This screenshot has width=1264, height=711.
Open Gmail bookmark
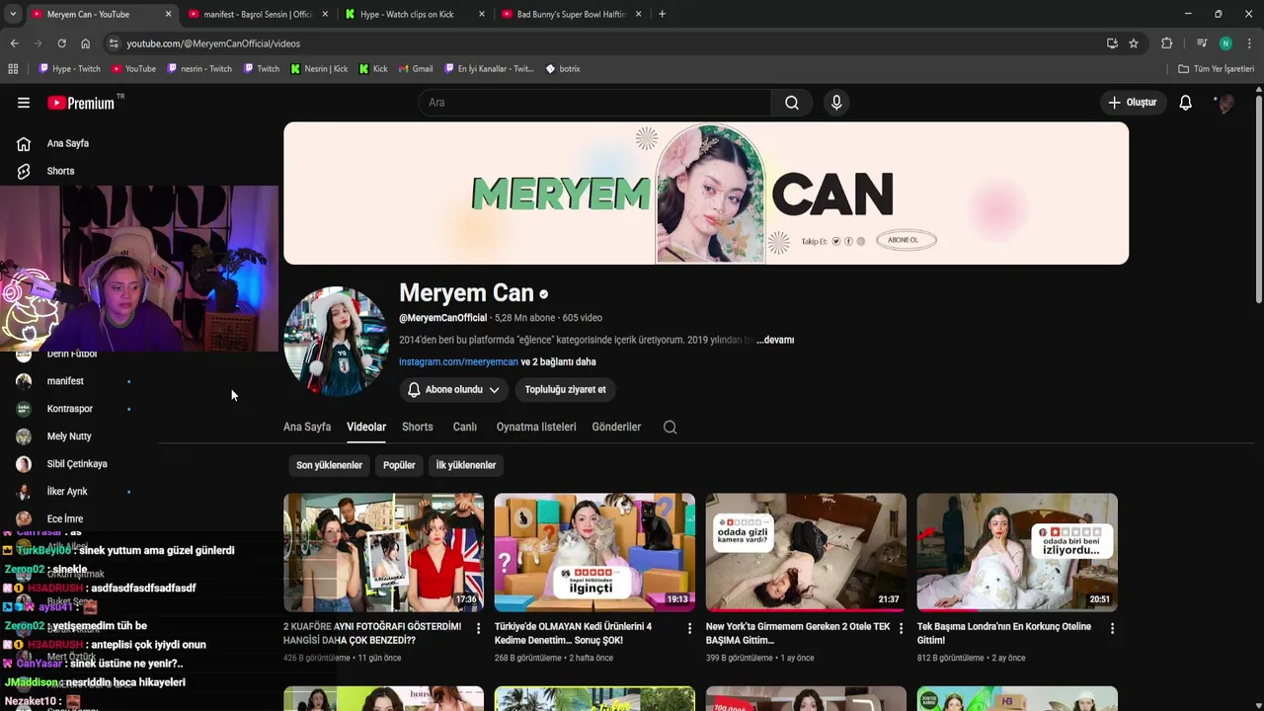click(x=416, y=69)
